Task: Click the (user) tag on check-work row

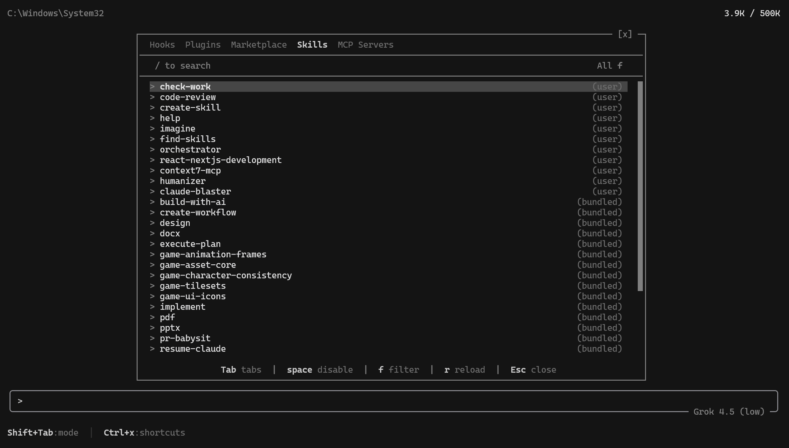Action: 607,86
